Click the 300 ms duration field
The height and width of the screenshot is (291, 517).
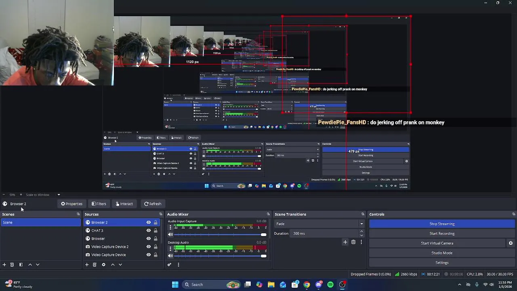click(324, 234)
